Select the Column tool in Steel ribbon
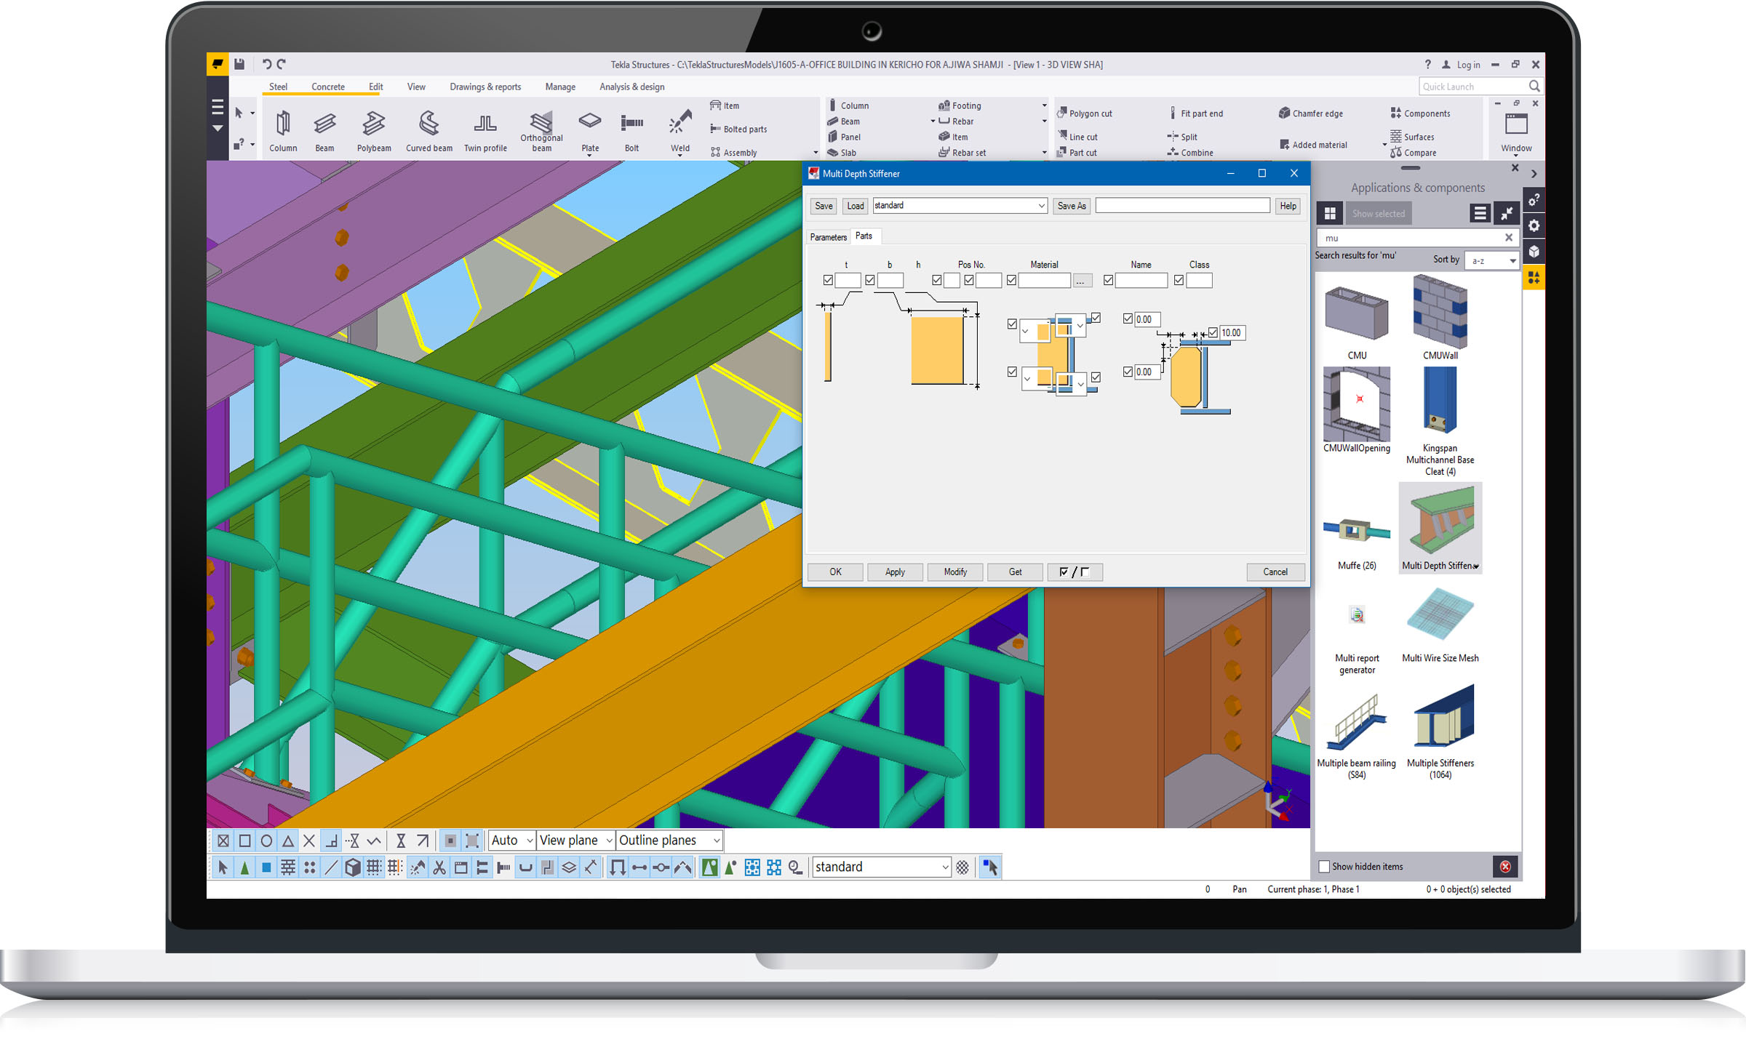Image resolution: width=1746 pixels, height=1050 pixels. point(283,131)
